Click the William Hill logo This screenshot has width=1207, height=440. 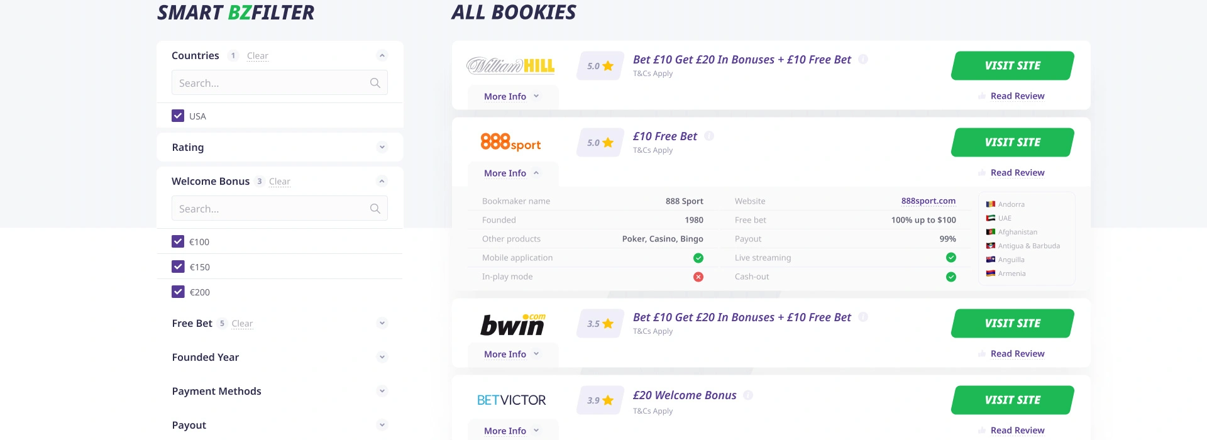coord(510,65)
